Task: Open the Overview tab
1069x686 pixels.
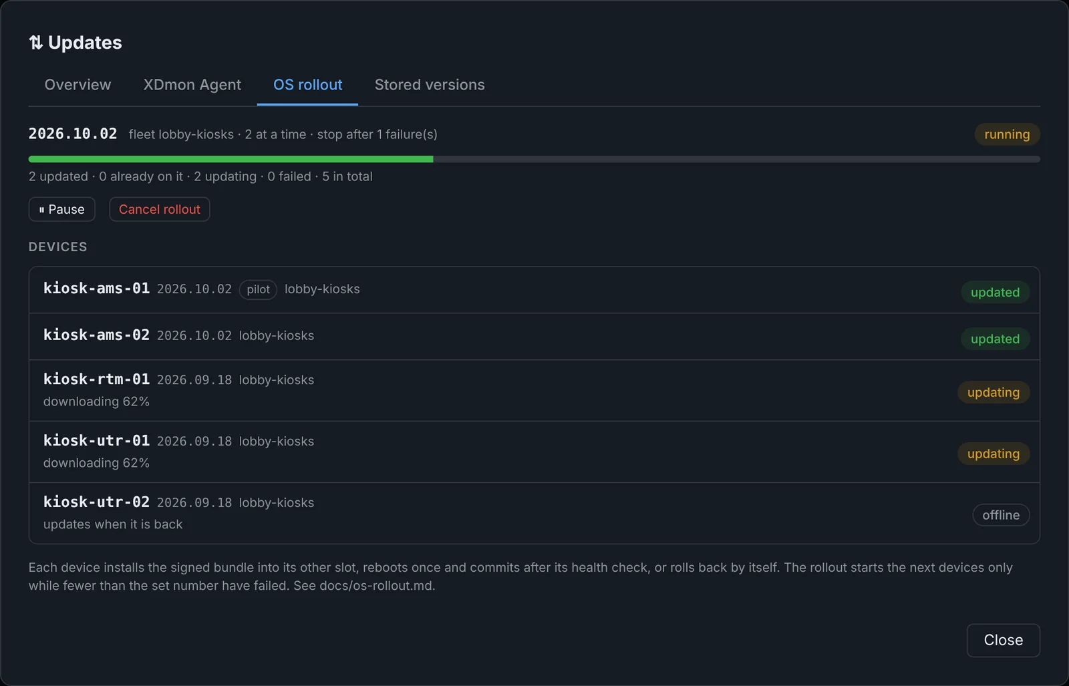Action: pyautogui.click(x=78, y=85)
